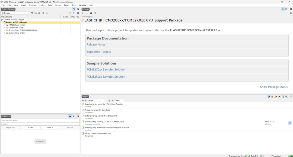
Task: Close the Project Explorer panel
Action: pos(78,9)
